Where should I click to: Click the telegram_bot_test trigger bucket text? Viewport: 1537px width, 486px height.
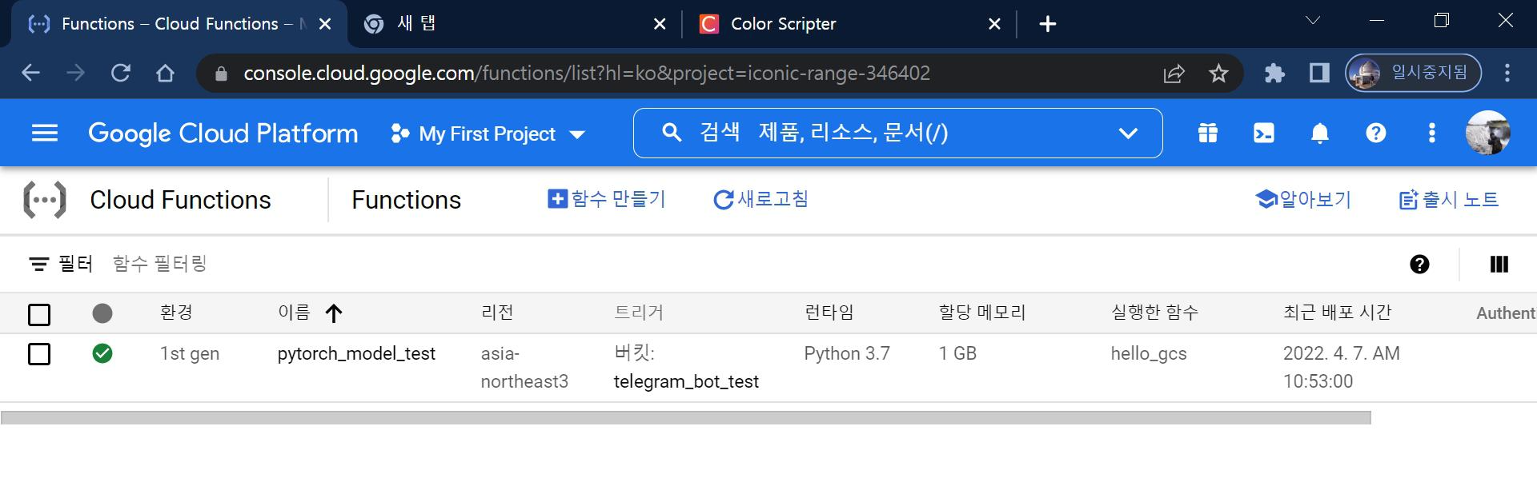click(x=686, y=381)
